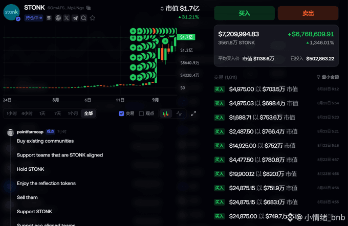Toggle the 市值 market cap switcher arrows
The height and width of the screenshot is (226, 348).
pos(162,9)
